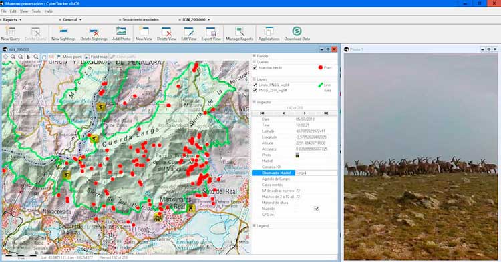Screen dimensions: 501x262
Task: Click the CyberTracker icon in Photo window title
Action: [346, 49]
